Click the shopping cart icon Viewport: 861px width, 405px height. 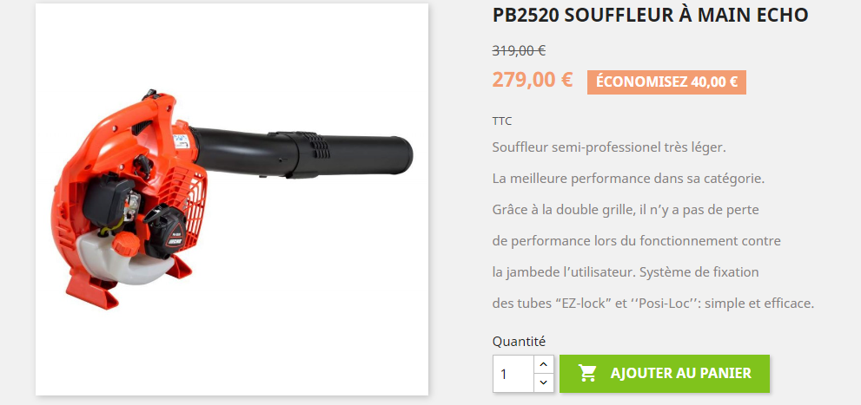[587, 374]
